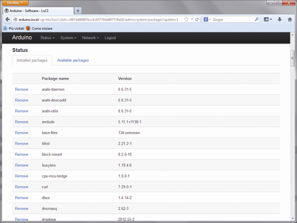Click the search magnifier icon
The image size is (297, 223).
click(256, 19)
